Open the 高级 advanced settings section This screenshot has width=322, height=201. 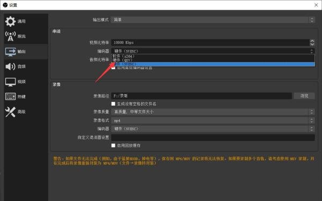(26, 112)
